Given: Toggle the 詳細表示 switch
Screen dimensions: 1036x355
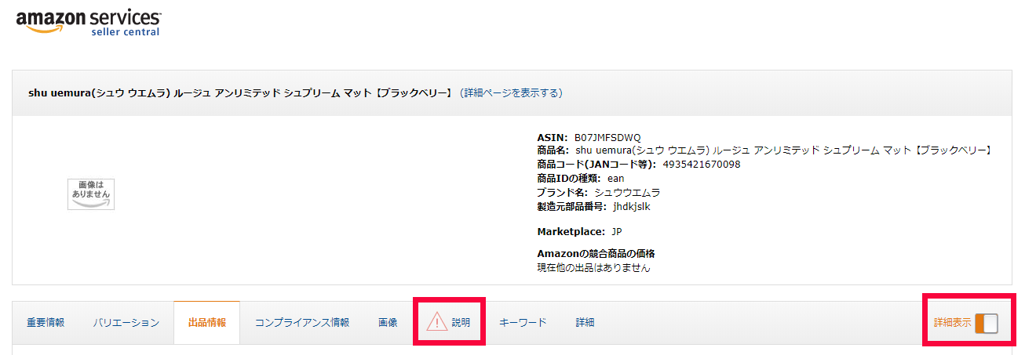Looking at the screenshot, I should pyautogui.click(x=986, y=323).
